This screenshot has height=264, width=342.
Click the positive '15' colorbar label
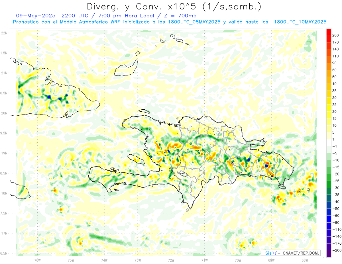(x=335, y=118)
